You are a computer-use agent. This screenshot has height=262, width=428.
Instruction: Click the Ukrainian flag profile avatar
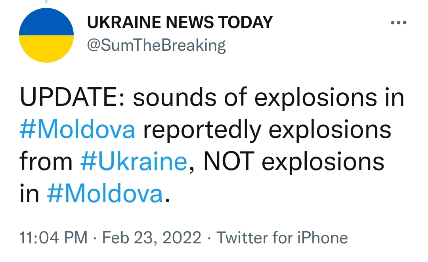(46, 35)
